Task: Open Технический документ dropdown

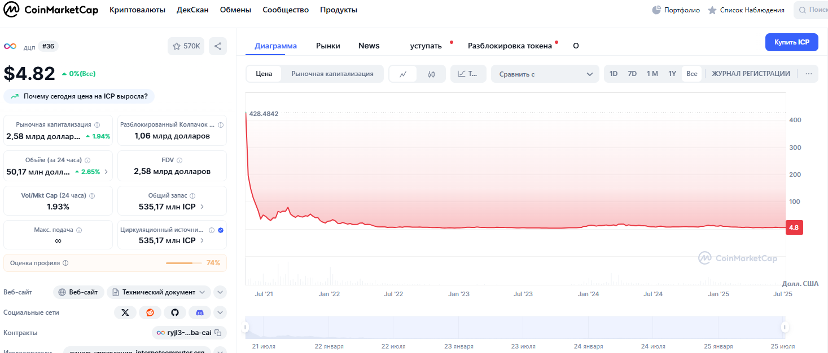Action: pyautogui.click(x=159, y=292)
